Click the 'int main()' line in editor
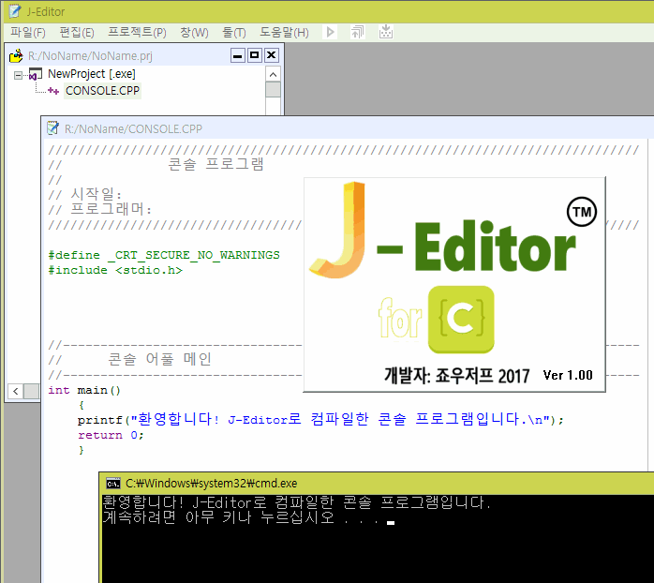Screen dimensions: 654x583 tap(84, 390)
